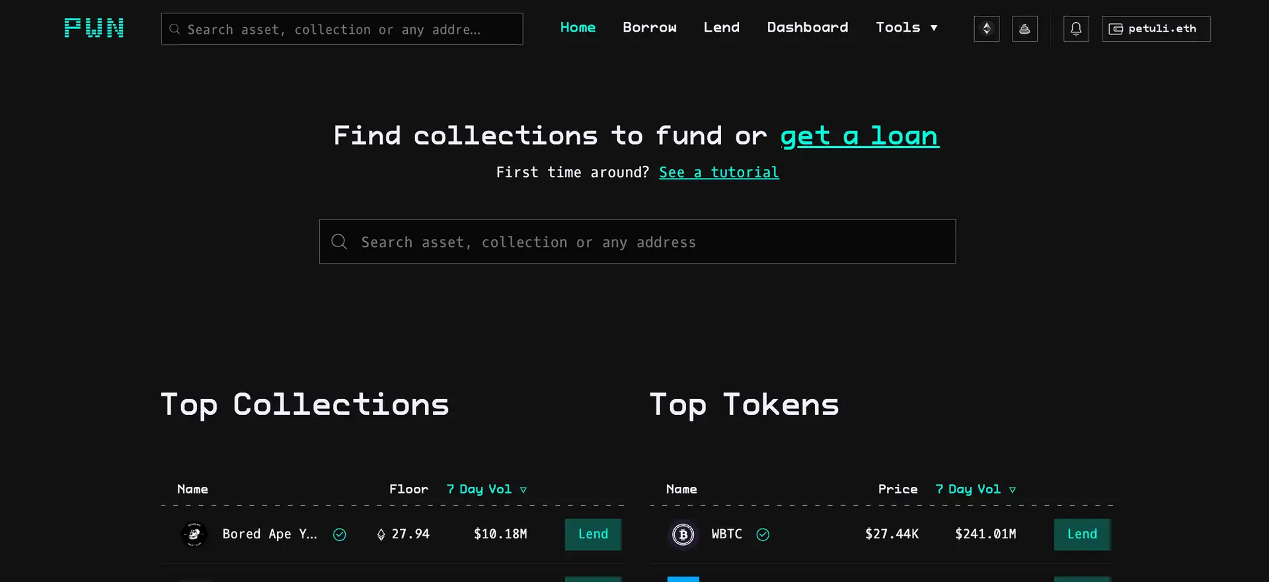
Task: Click verified badge next to Bored Ape
Action: (340, 534)
